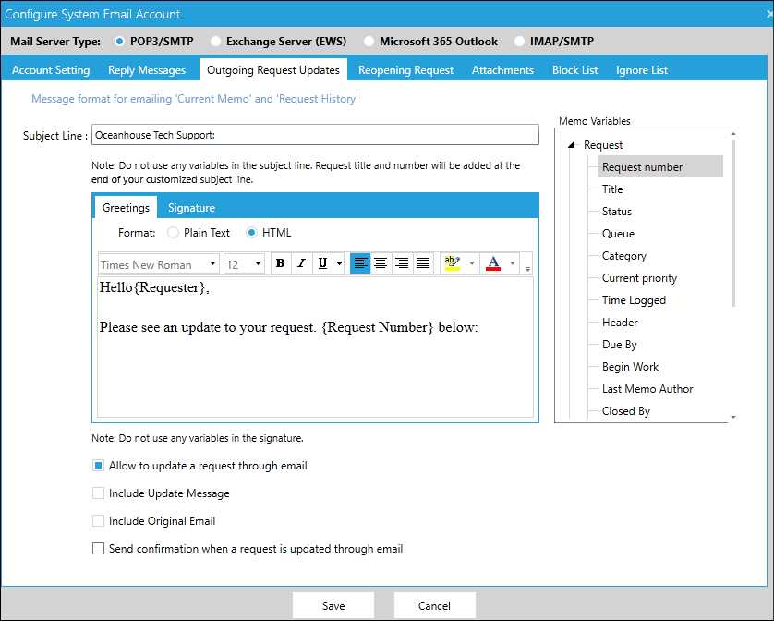Collapse the Request tree node

click(572, 145)
